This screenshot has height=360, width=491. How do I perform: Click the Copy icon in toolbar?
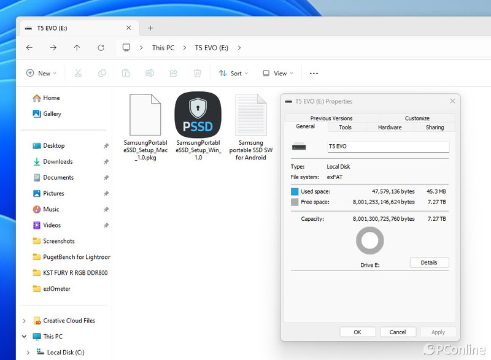click(102, 73)
